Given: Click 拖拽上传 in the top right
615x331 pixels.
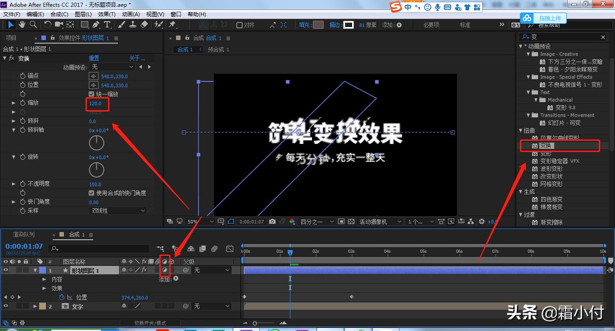Looking at the screenshot, I should tap(549, 18).
